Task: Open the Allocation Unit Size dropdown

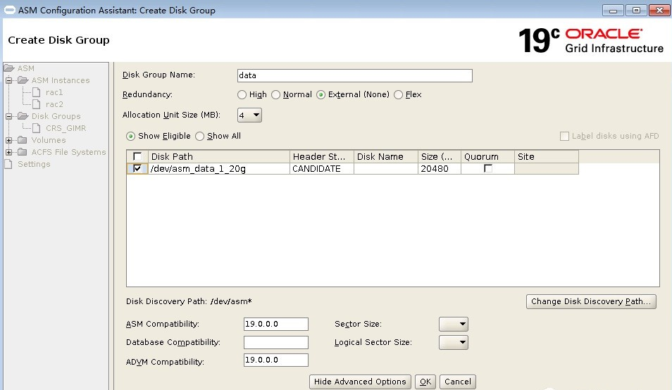Action: pos(250,115)
